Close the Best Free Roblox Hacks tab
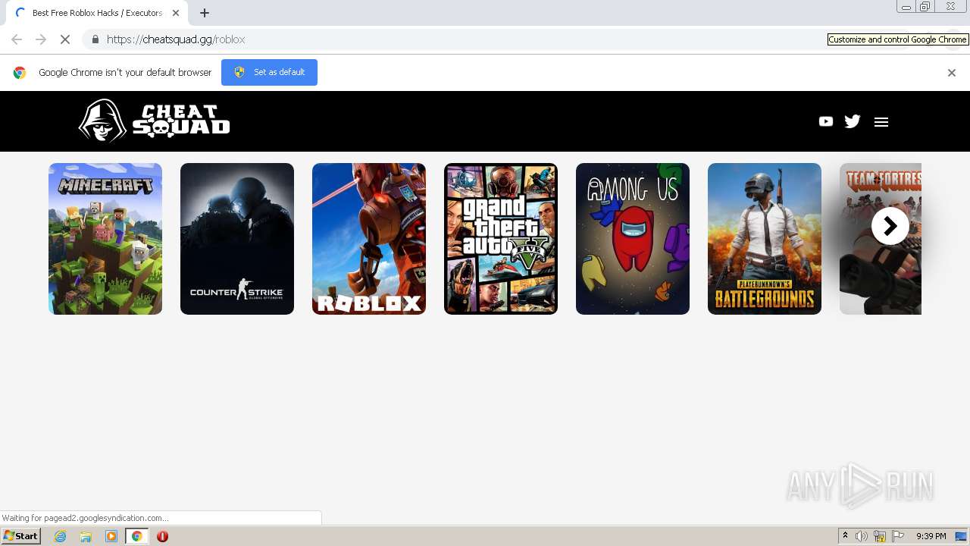970x546 pixels. pyautogui.click(x=176, y=13)
